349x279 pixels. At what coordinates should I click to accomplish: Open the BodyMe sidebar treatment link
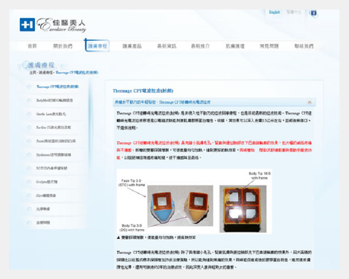(x=54, y=100)
